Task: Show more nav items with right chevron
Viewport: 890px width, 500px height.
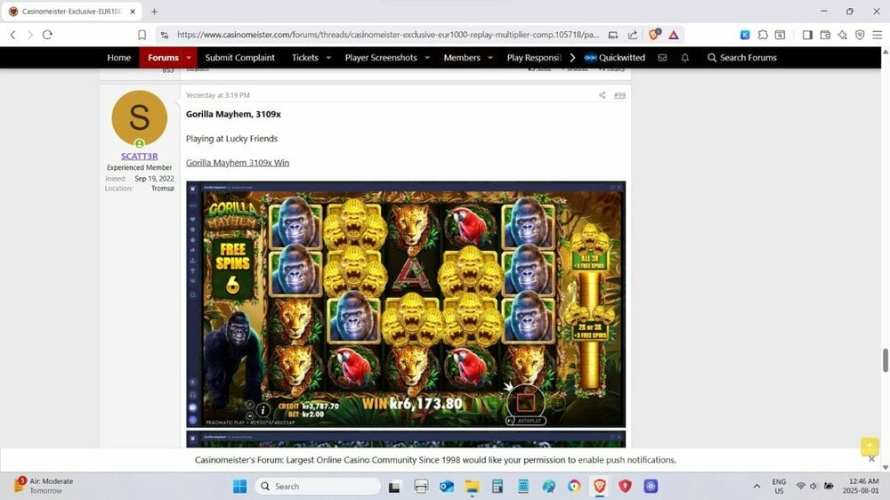Action: [572, 57]
